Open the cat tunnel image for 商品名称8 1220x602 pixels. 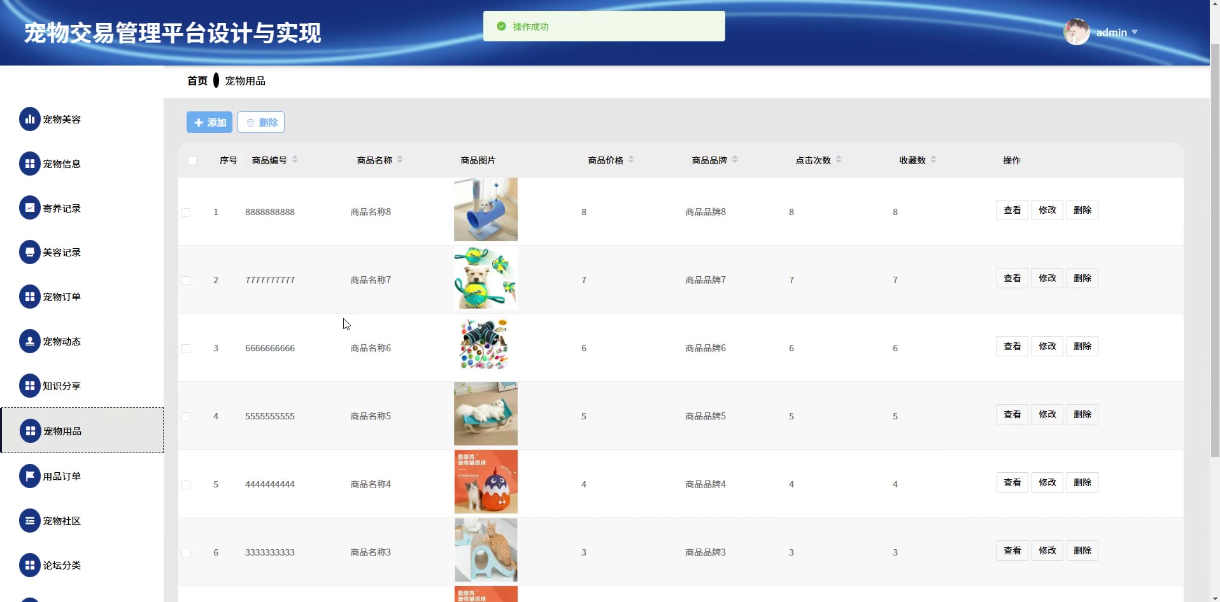(x=486, y=209)
